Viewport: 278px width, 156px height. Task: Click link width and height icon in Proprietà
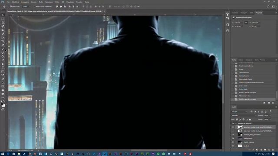pos(246,23)
